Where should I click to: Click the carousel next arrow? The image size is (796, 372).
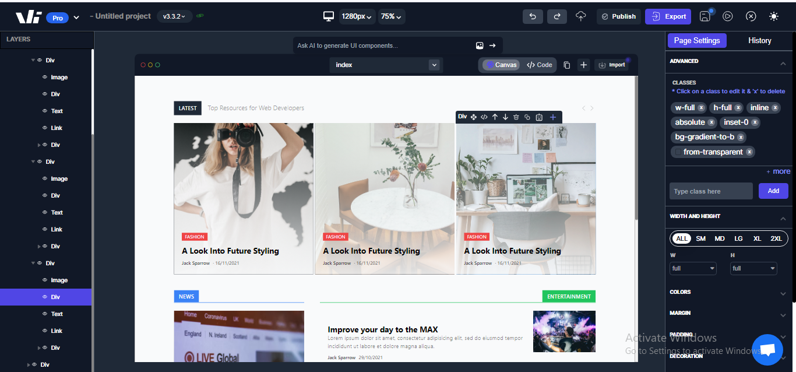click(592, 108)
